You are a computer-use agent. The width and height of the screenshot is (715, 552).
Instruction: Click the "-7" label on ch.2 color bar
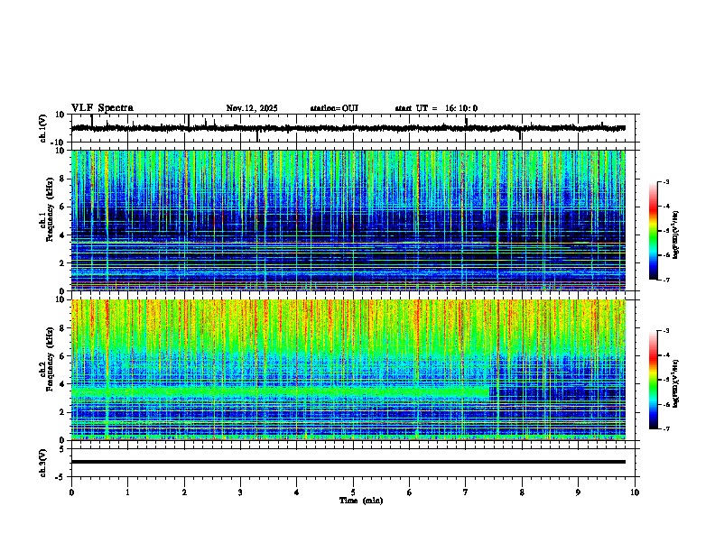(x=666, y=428)
